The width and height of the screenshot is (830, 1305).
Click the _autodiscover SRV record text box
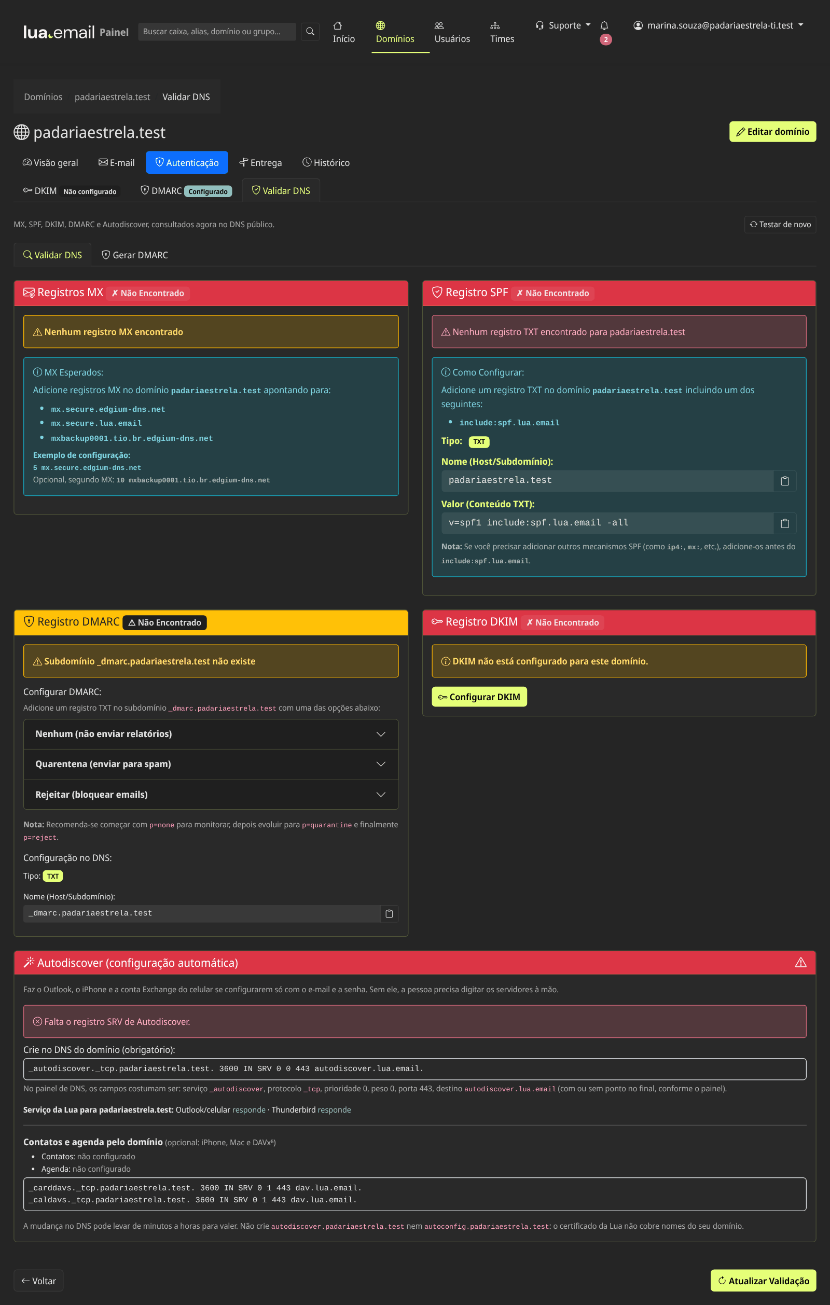[414, 1068]
